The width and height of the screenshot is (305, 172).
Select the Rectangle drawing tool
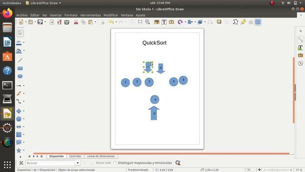click(x=20, y=68)
